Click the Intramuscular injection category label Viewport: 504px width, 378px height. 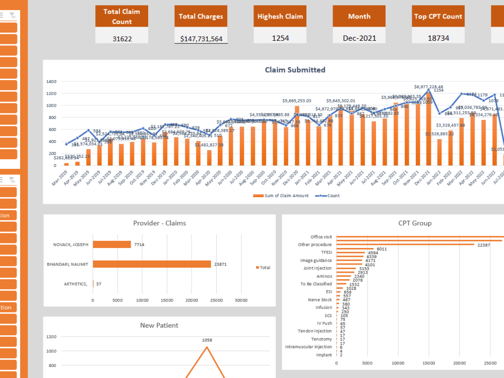(x=308, y=347)
